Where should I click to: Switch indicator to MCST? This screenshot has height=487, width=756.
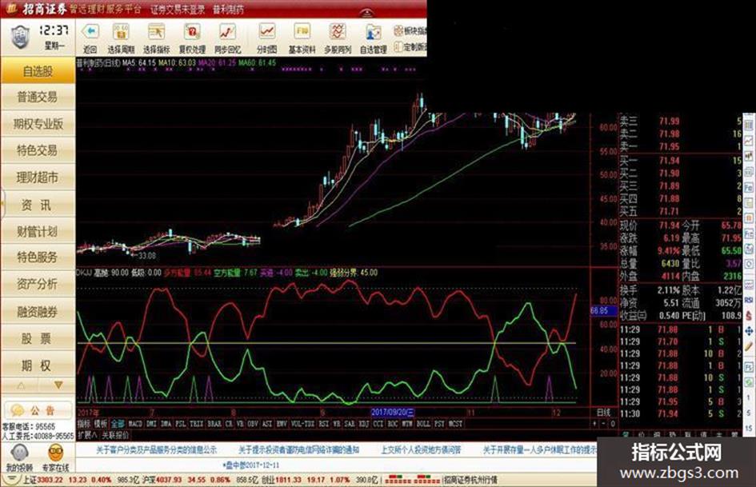pos(454,424)
